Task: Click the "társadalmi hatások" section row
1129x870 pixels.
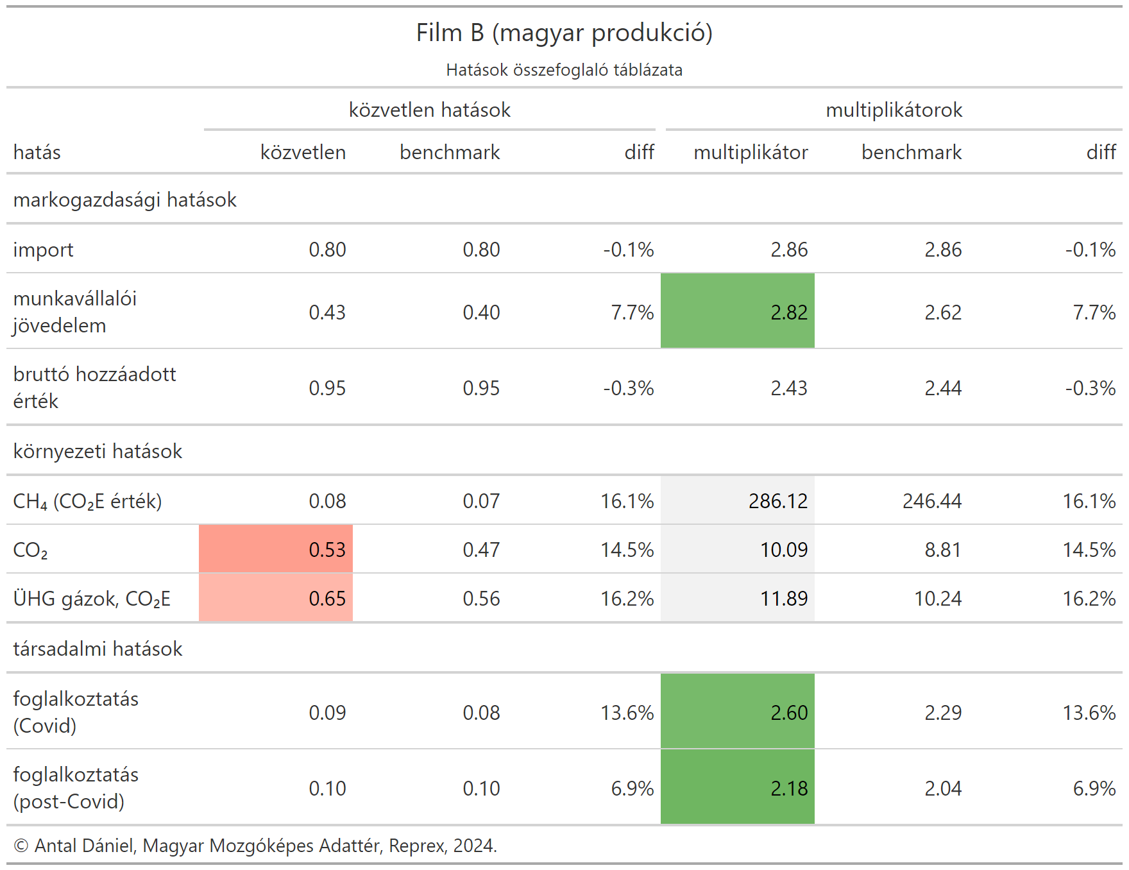Action: point(98,649)
